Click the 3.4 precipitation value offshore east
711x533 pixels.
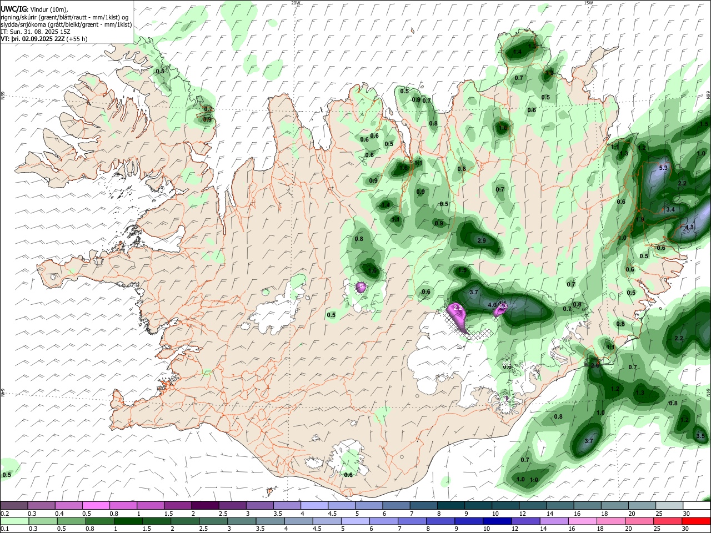670,209
